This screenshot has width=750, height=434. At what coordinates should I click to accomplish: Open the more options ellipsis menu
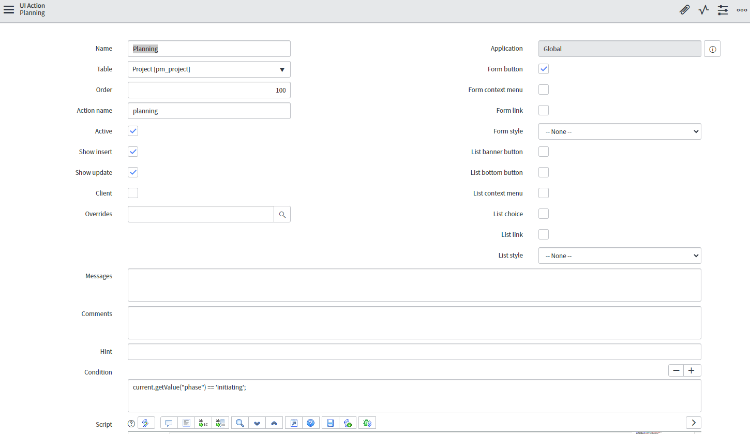(742, 9)
